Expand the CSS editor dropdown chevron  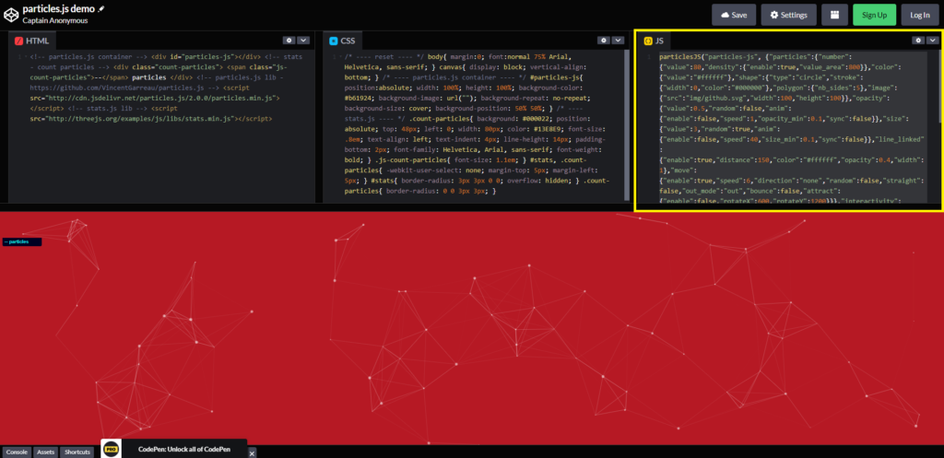click(x=617, y=41)
